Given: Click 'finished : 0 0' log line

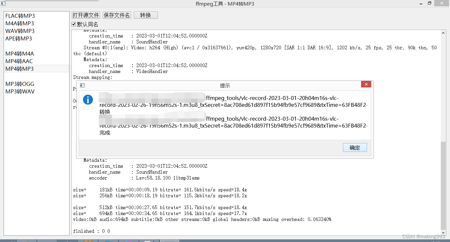Looking at the screenshot, I should click(92, 231).
